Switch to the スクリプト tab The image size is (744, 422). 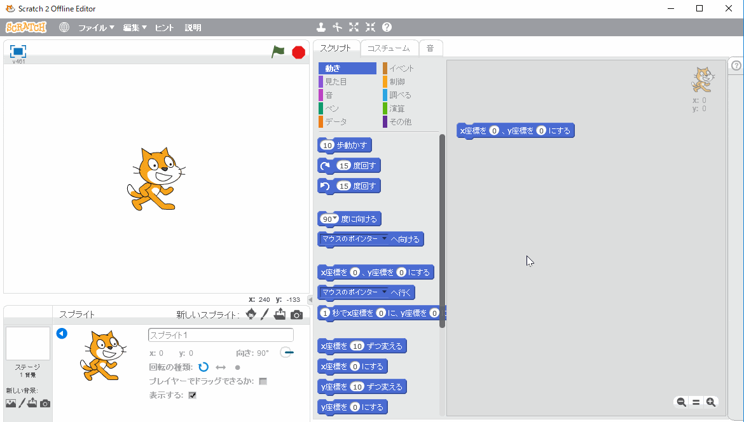[336, 48]
